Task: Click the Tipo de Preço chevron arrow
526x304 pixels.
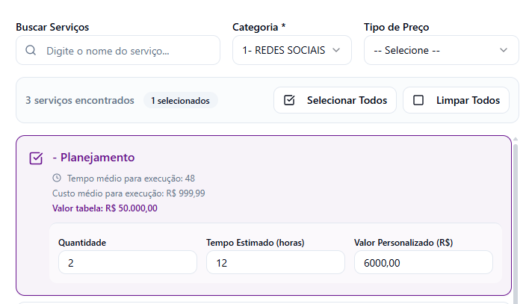Action: pos(503,50)
